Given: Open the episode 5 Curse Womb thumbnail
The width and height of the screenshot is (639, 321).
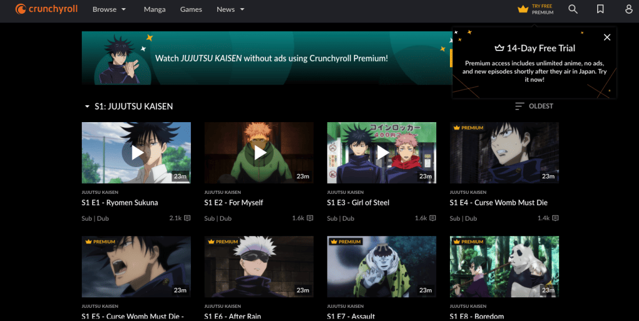Looking at the screenshot, I should 136,267.
